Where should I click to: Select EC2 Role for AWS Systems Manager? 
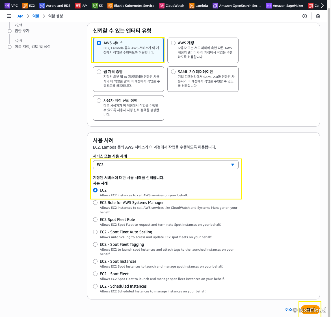(x=96, y=203)
